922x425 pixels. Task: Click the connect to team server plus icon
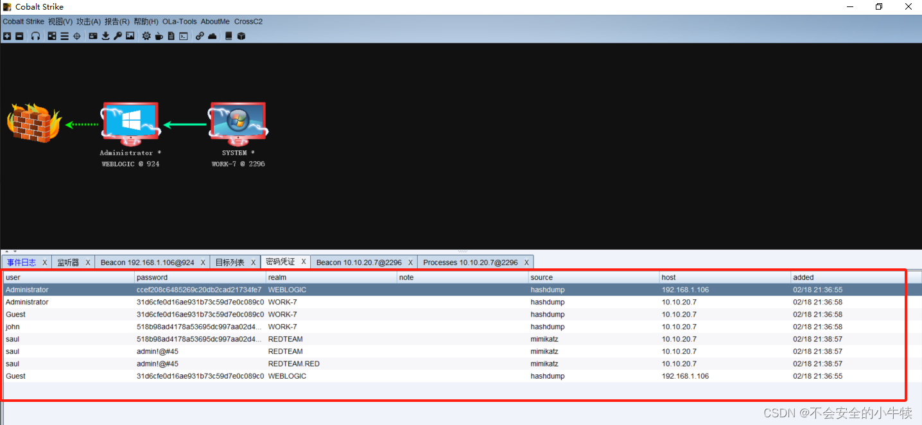pos(7,36)
